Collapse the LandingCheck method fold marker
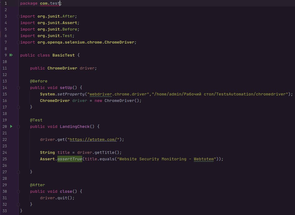The width and height of the screenshot is (295, 215). [18, 127]
